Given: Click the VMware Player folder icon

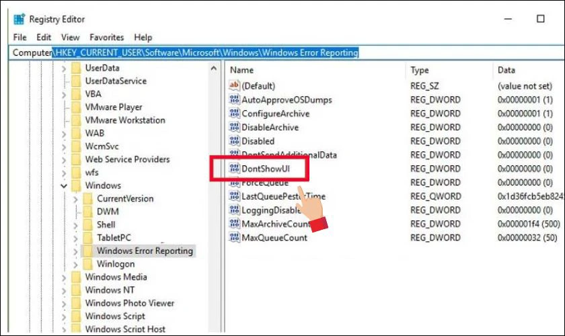Looking at the screenshot, I should pyautogui.click(x=76, y=107).
